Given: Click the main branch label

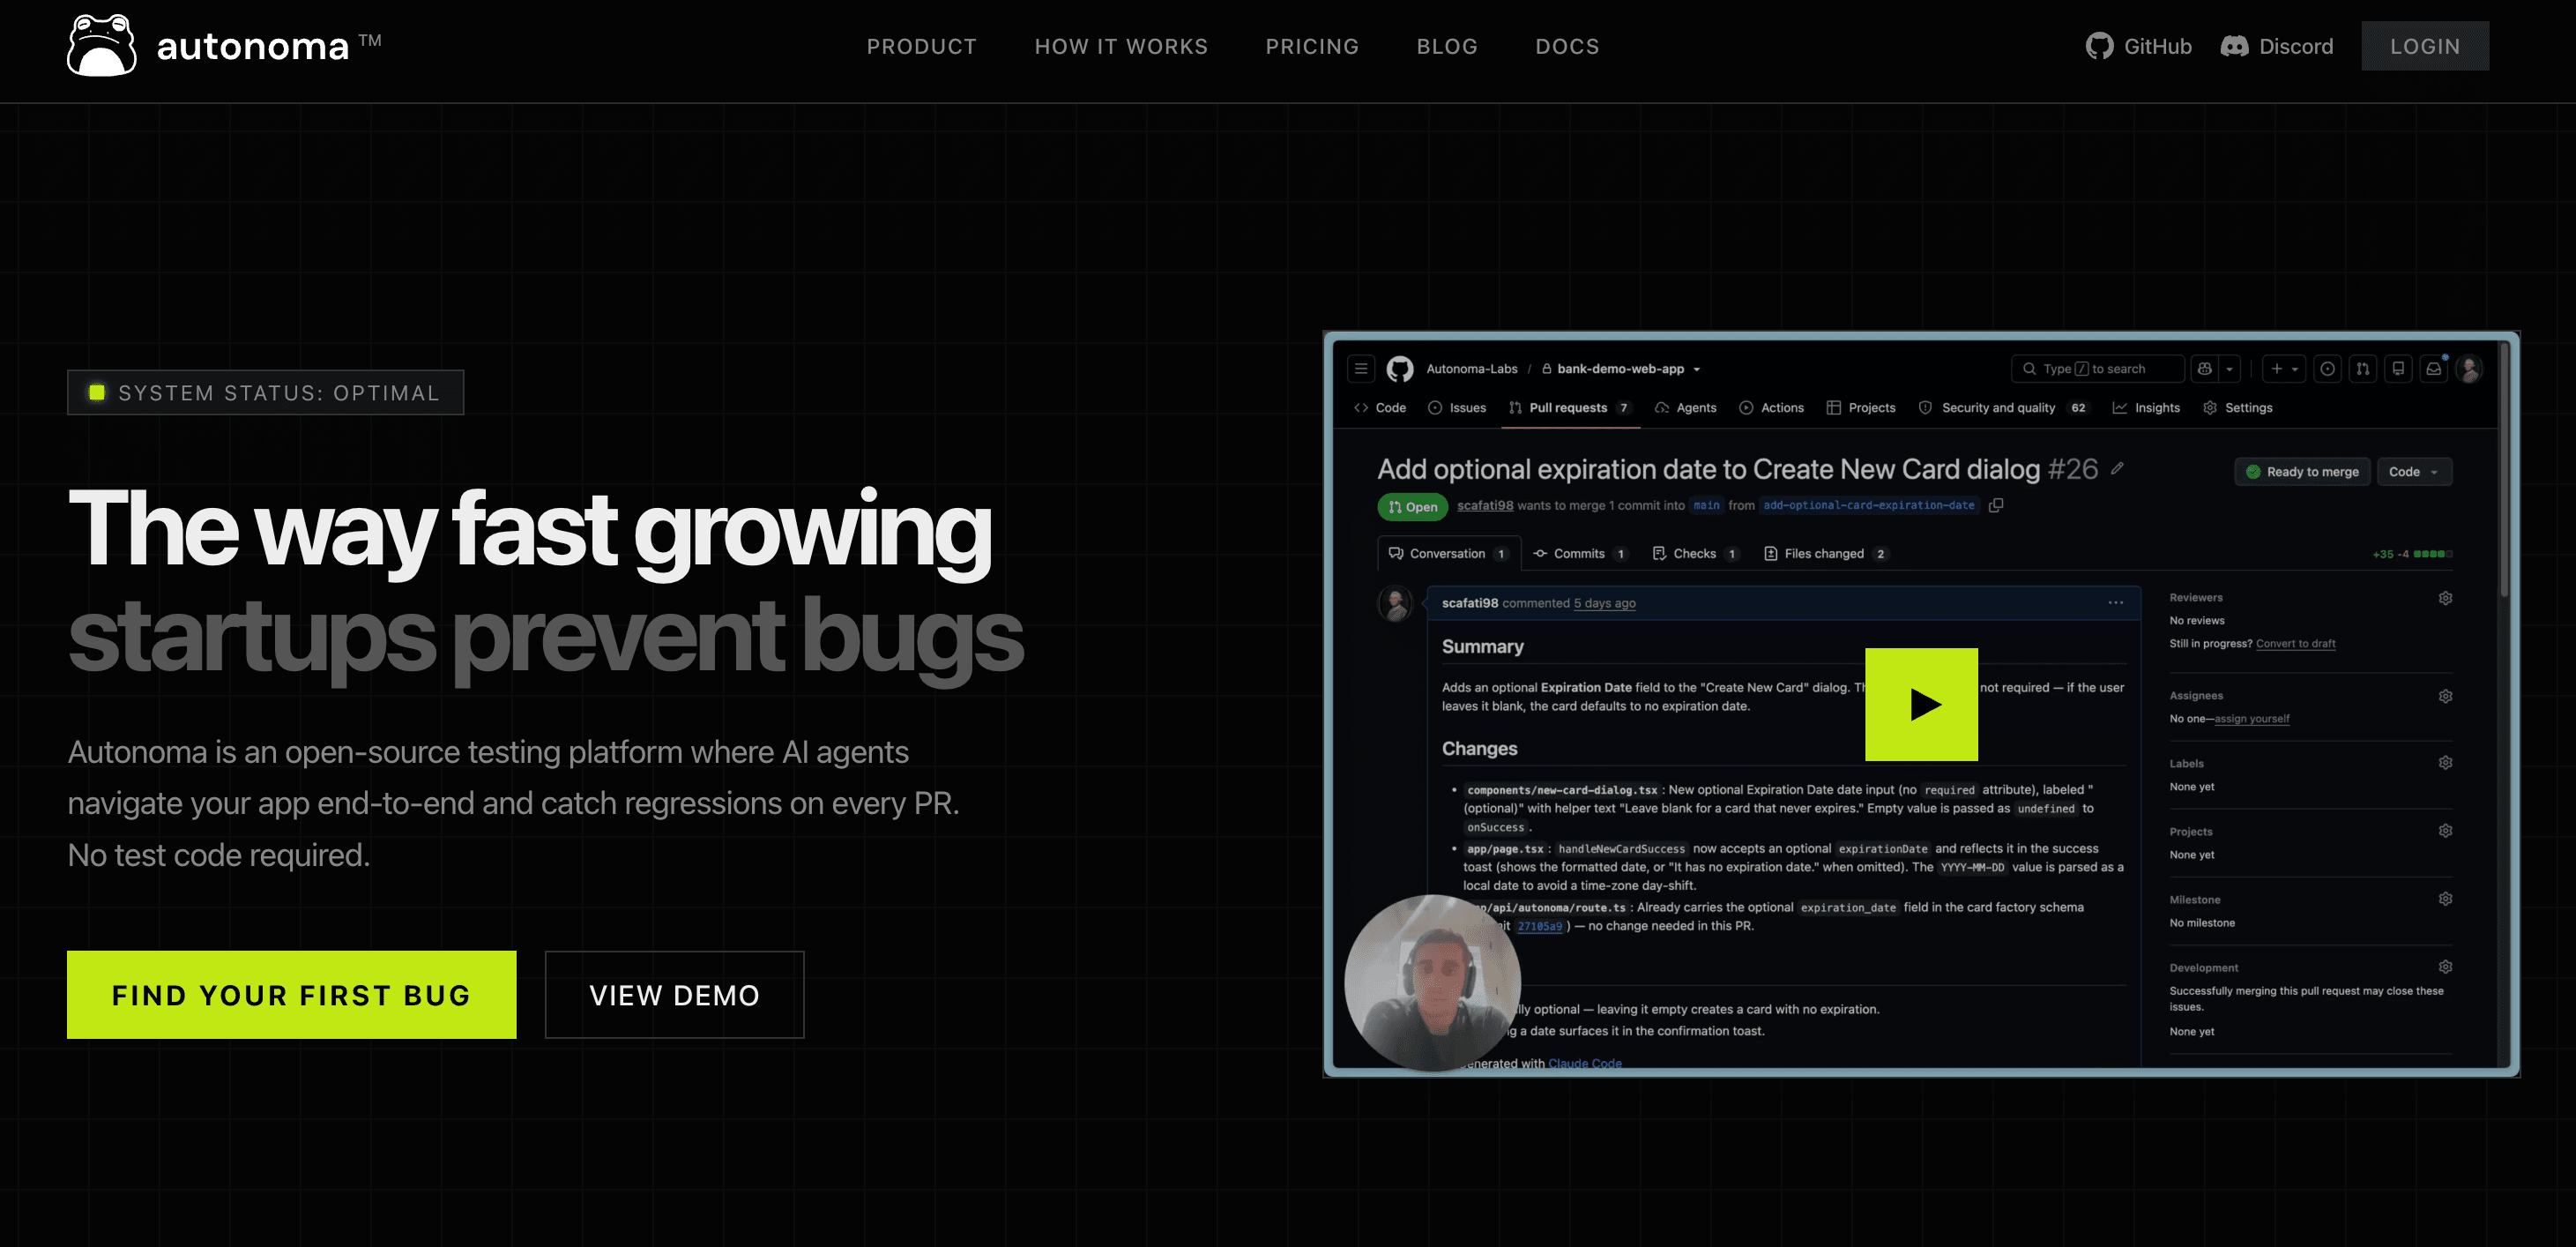Looking at the screenshot, I should tap(1706, 506).
